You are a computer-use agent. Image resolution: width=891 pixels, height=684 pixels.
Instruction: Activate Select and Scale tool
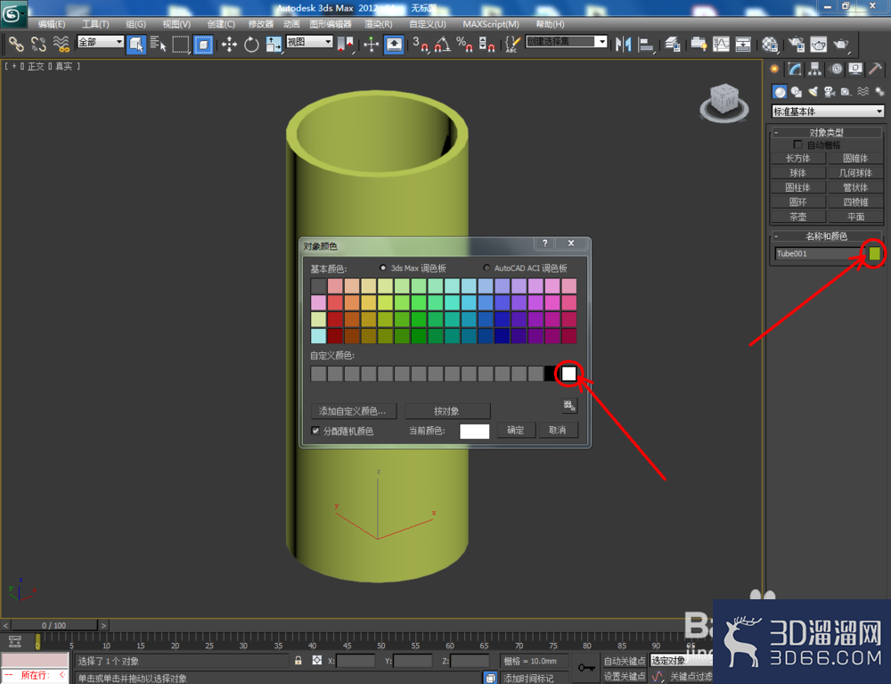click(274, 44)
